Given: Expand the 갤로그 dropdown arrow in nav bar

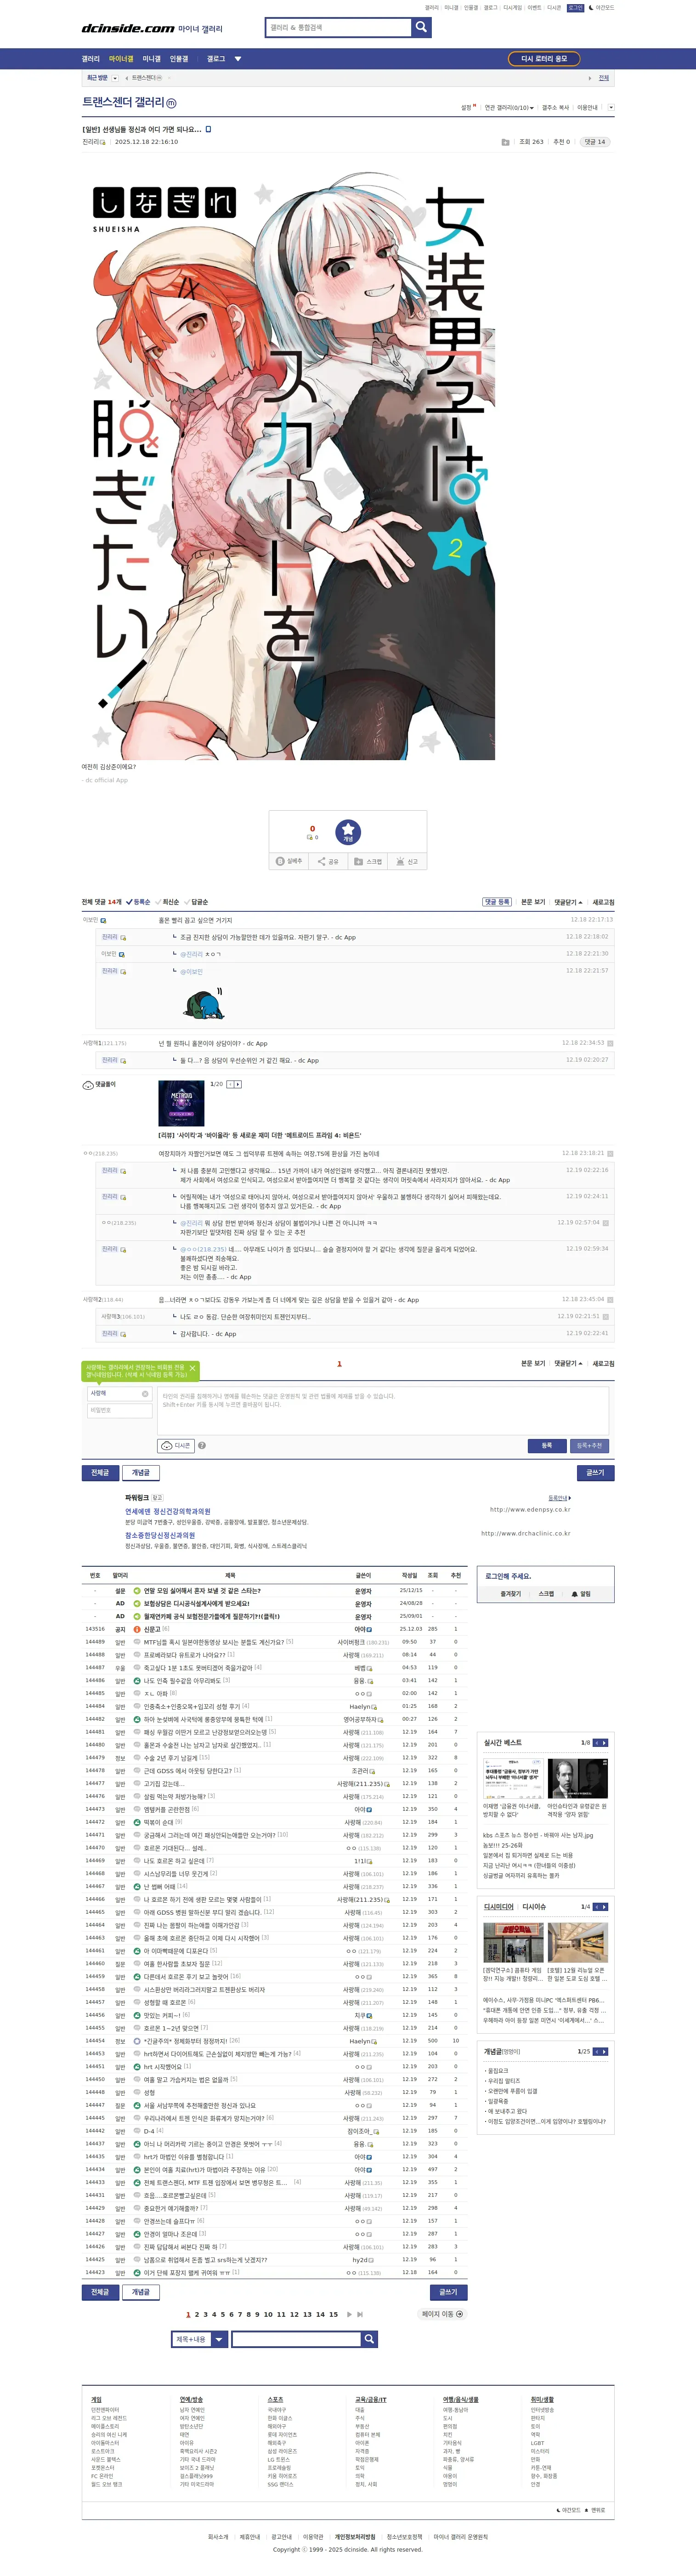Looking at the screenshot, I should point(238,59).
